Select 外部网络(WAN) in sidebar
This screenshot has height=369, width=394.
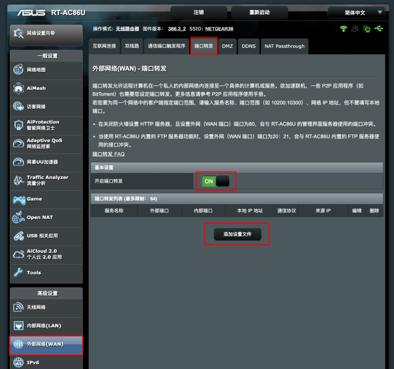(x=46, y=344)
